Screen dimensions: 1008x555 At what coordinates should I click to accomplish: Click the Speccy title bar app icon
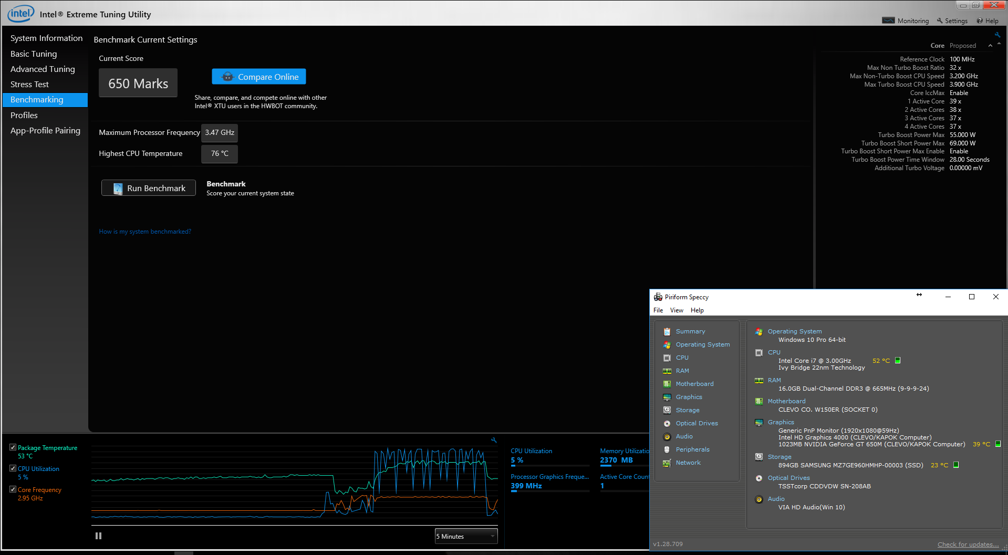click(658, 297)
